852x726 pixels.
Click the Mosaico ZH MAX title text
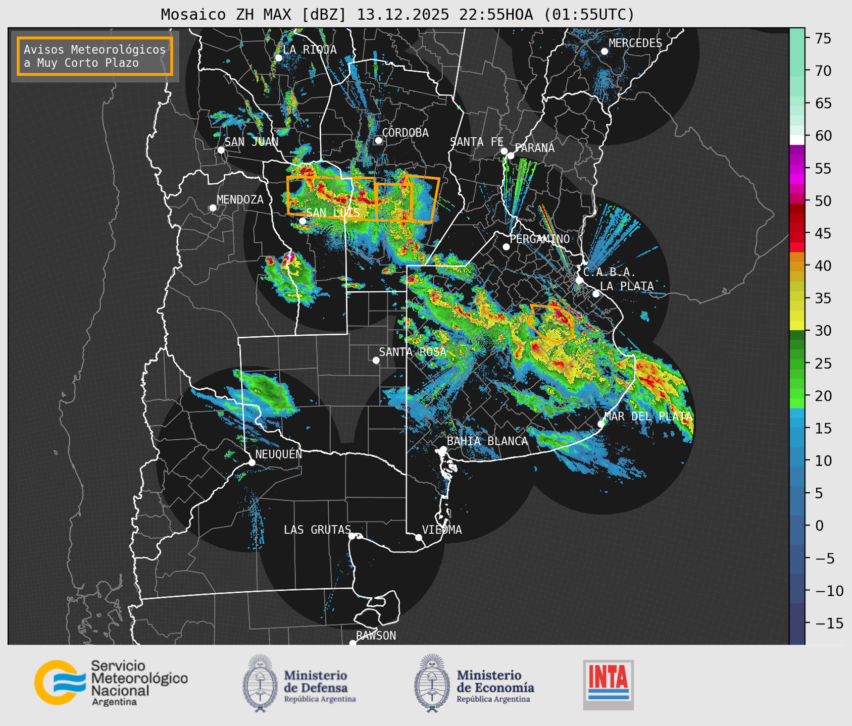pyautogui.click(x=397, y=15)
